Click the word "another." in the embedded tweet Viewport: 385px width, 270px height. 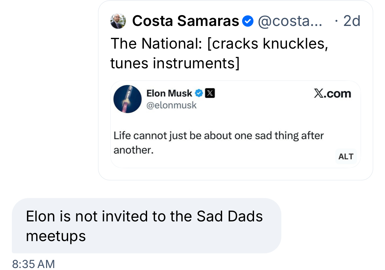(134, 150)
